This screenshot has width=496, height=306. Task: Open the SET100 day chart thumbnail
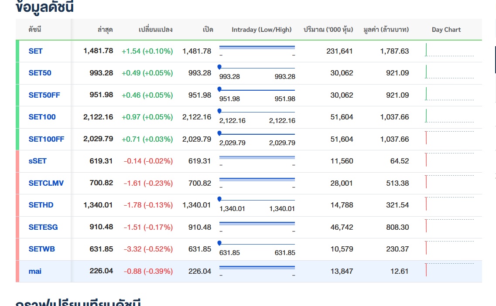[x=449, y=116]
